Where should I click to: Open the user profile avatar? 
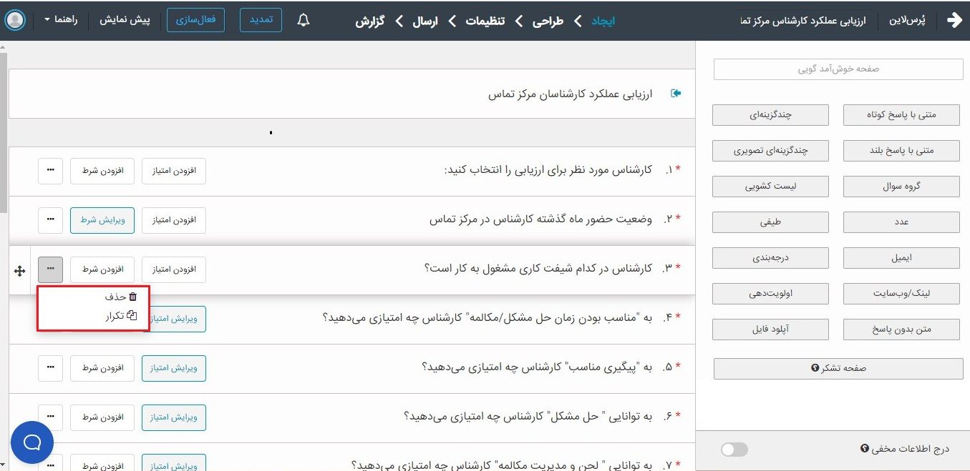point(14,20)
